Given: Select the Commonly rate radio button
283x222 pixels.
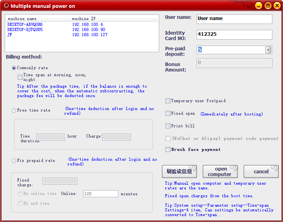Looking at the screenshot, I should click(14, 68).
